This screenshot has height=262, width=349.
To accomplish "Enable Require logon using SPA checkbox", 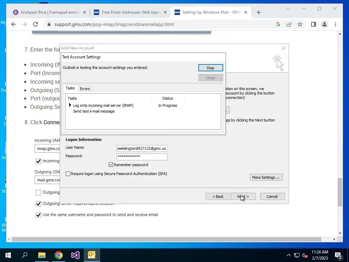I will click(68, 174).
